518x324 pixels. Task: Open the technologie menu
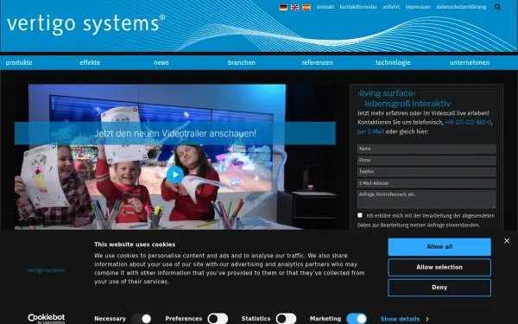point(393,62)
